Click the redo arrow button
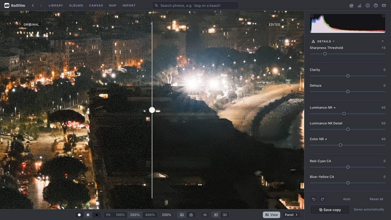The height and width of the screenshot is (220, 391). click(x=322, y=199)
